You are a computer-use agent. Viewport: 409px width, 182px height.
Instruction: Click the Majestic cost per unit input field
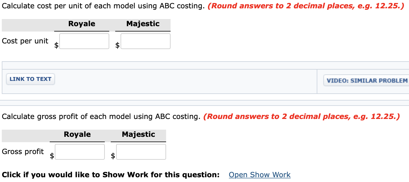point(145,41)
